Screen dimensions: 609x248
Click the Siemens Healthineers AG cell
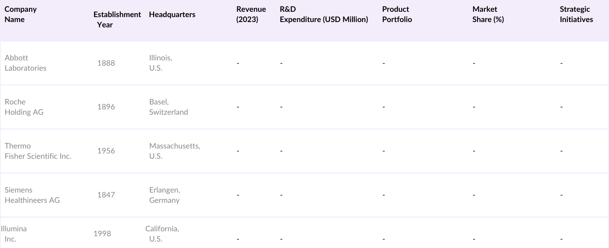[32, 195]
